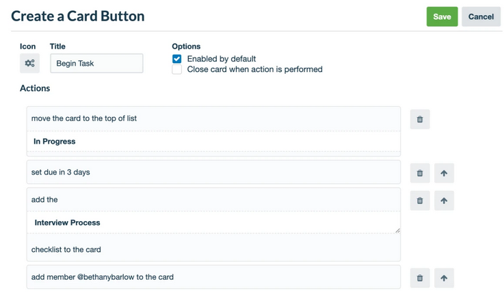
Task: Check Close card when action is performed
Action: tap(177, 69)
